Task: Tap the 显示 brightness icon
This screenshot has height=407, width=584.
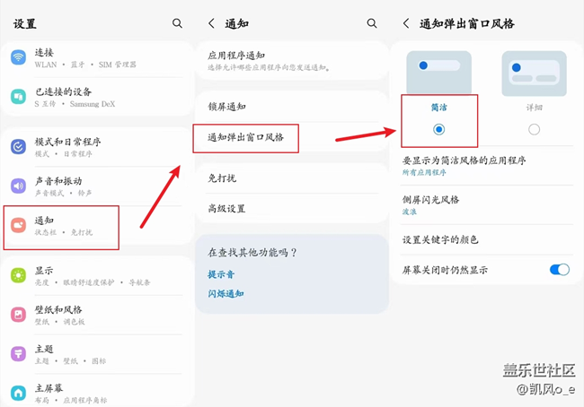Action: click(x=18, y=275)
